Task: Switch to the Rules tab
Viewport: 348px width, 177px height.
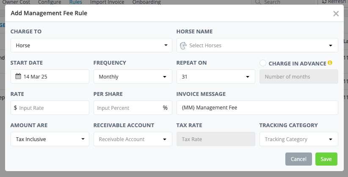Action: 76,2
